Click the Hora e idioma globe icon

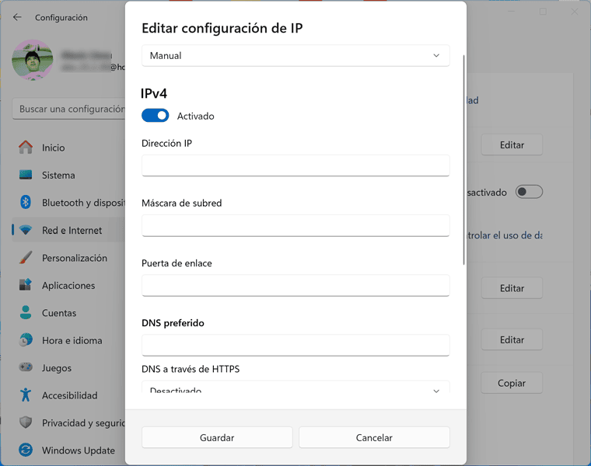[x=26, y=340]
